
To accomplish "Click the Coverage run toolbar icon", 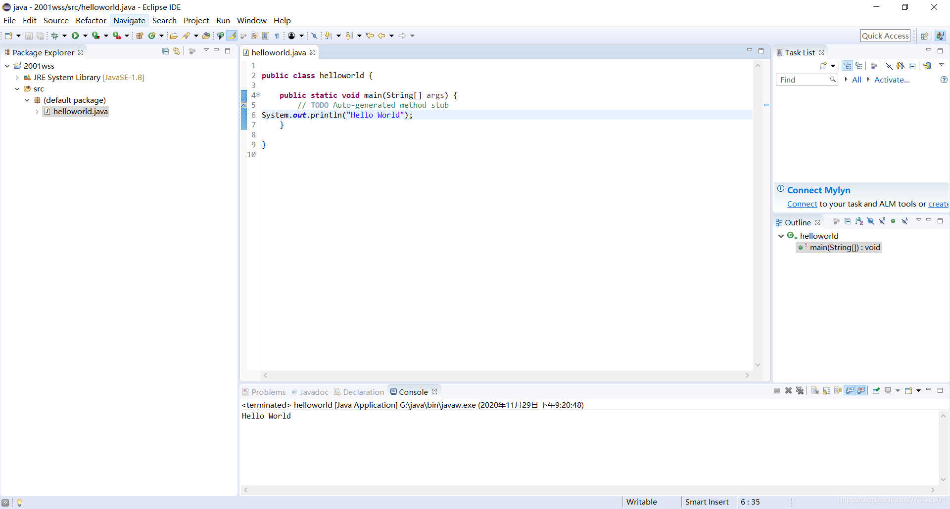I will click(x=96, y=36).
